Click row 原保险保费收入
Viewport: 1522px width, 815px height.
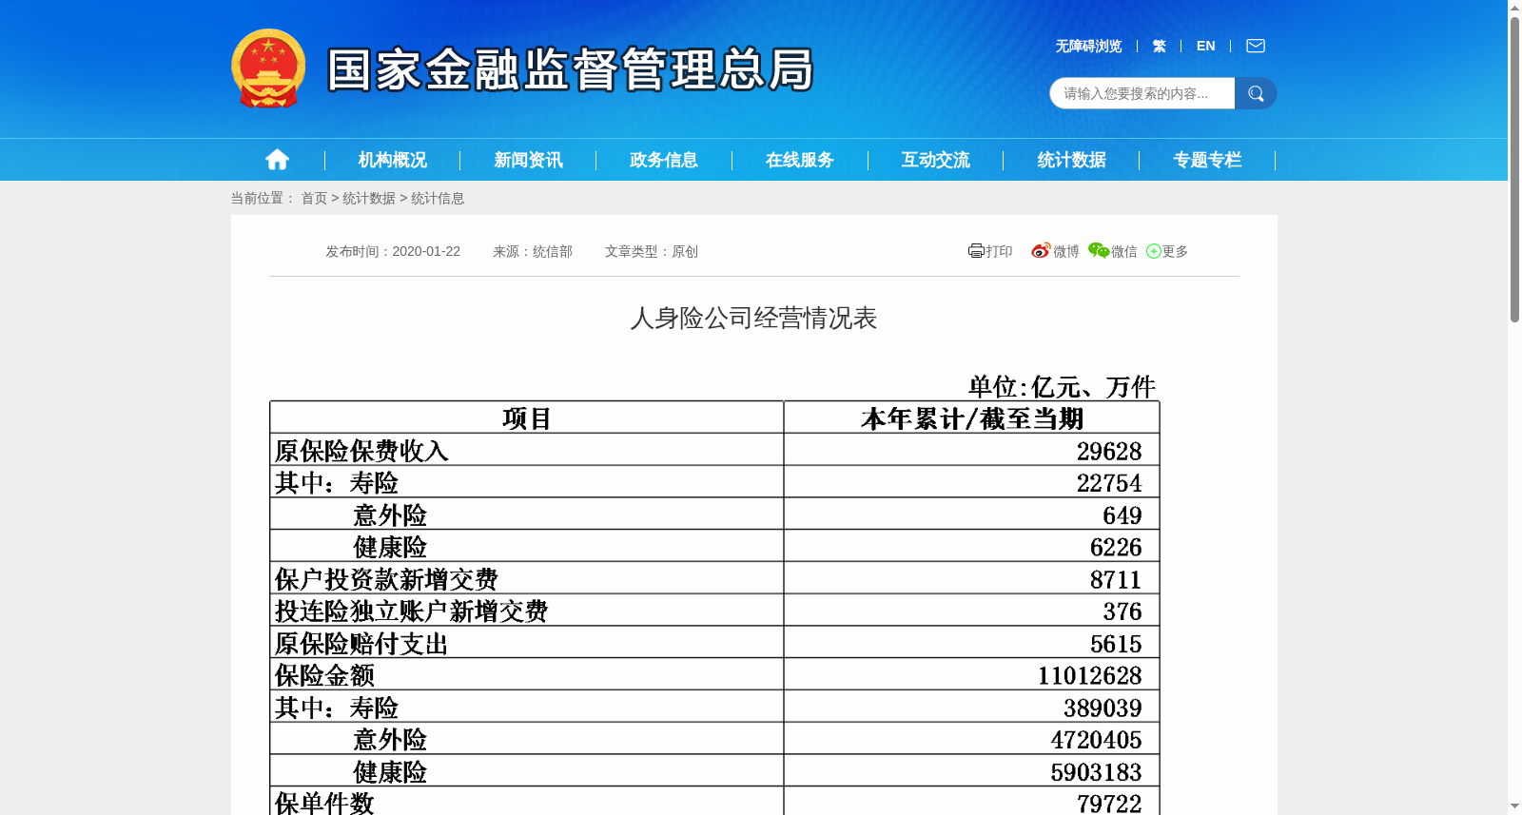pos(361,451)
